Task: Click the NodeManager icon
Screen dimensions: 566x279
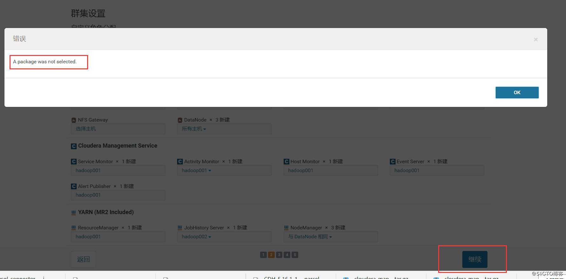Action: 286,228
